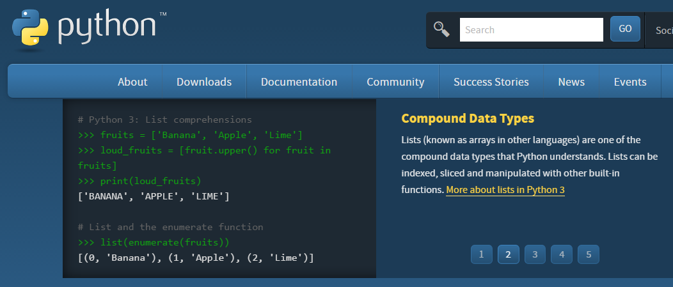Click the code line defining fruits list
The height and width of the screenshot is (287, 673).
(x=190, y=136)
